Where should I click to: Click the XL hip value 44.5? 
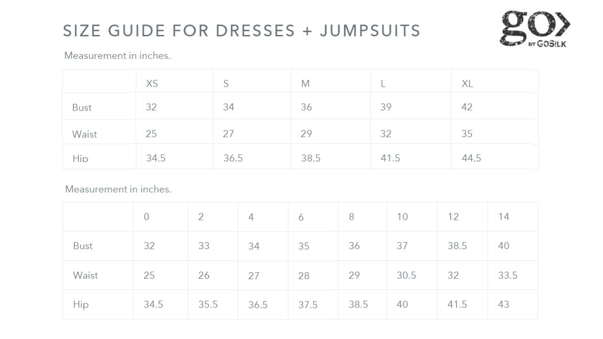[471, 158]
